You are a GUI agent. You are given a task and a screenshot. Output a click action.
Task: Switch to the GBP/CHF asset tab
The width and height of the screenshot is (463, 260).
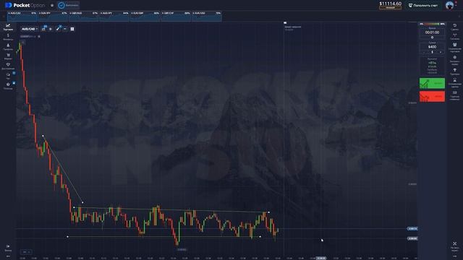176,17
